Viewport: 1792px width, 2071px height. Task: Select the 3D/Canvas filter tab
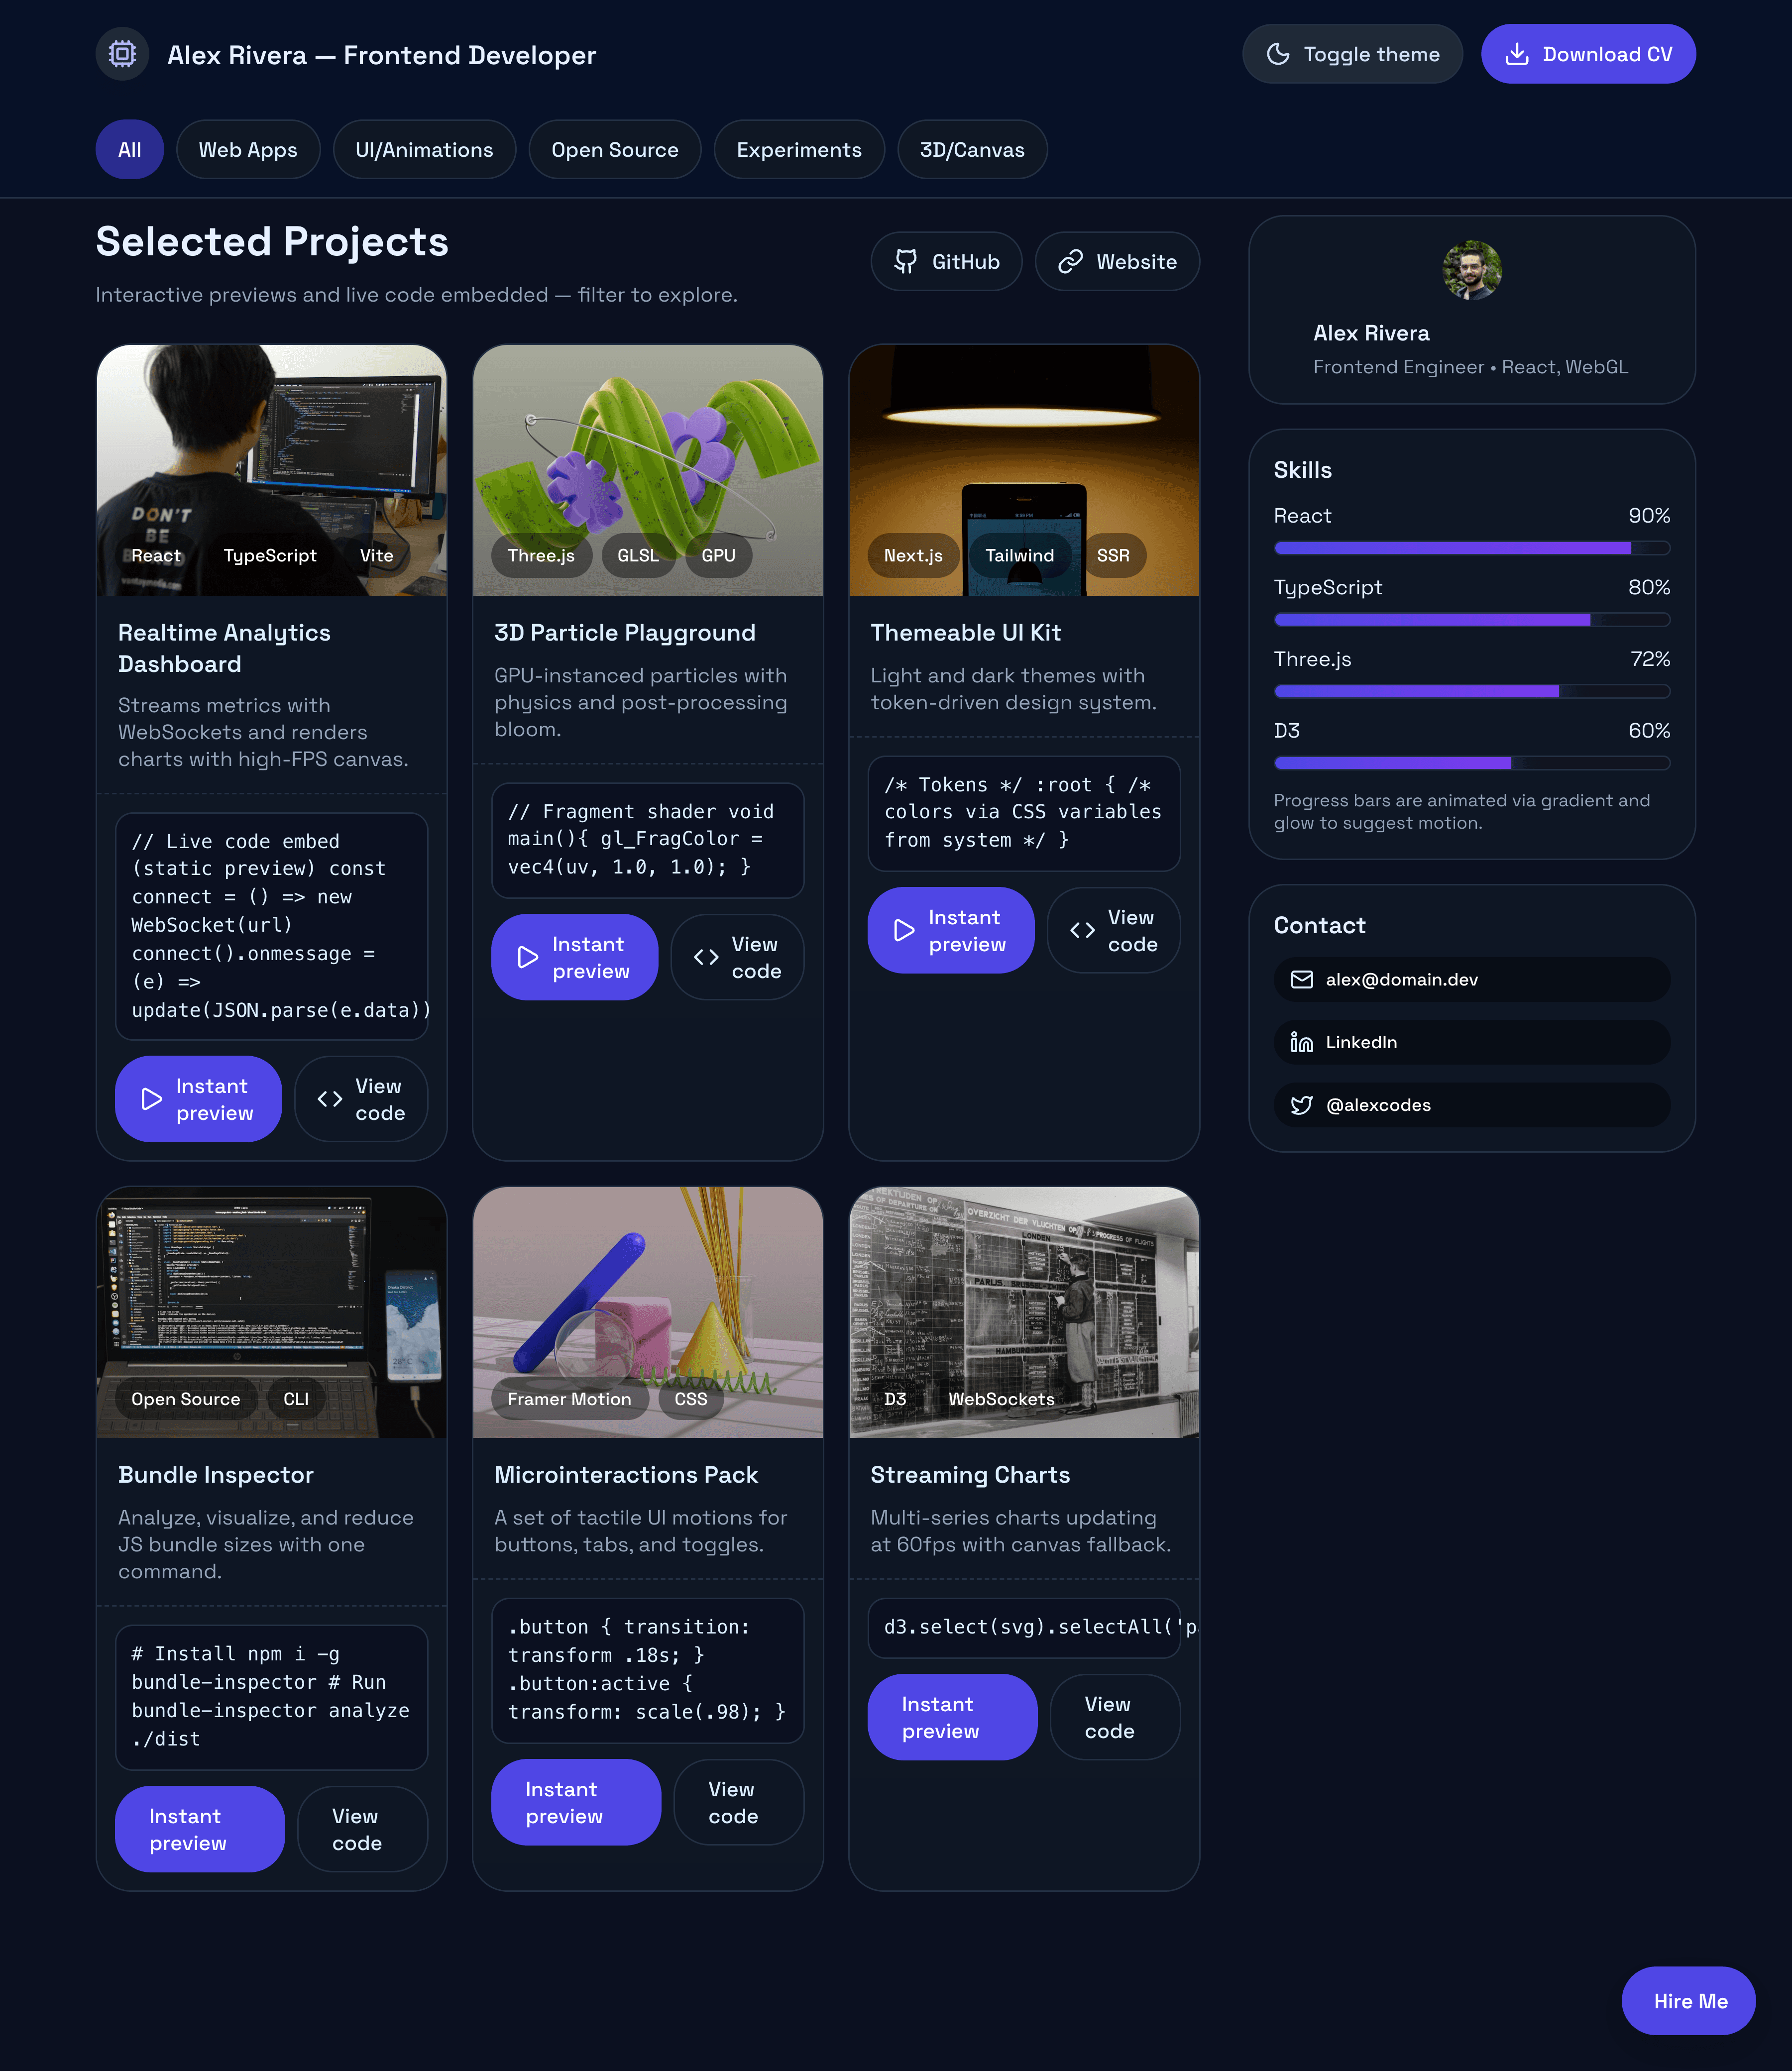pyautogui.click(x=972, y=150)
